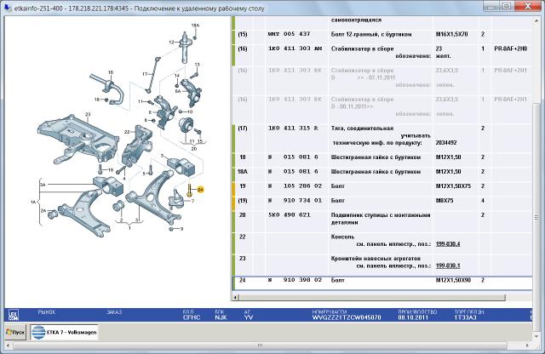545x354 pixels.
Task: Click production date 08.10.2011
Action: click(413, 317)
